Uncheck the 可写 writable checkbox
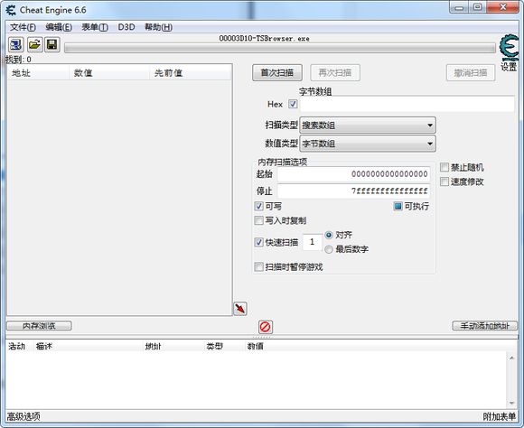This screenshot has width=524, height=428. click(258, 206)
